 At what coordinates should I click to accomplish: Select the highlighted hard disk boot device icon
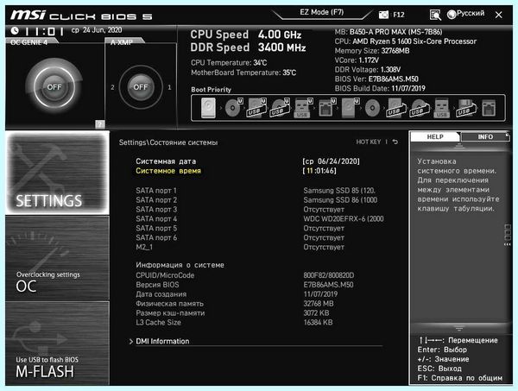pos(208,108)
